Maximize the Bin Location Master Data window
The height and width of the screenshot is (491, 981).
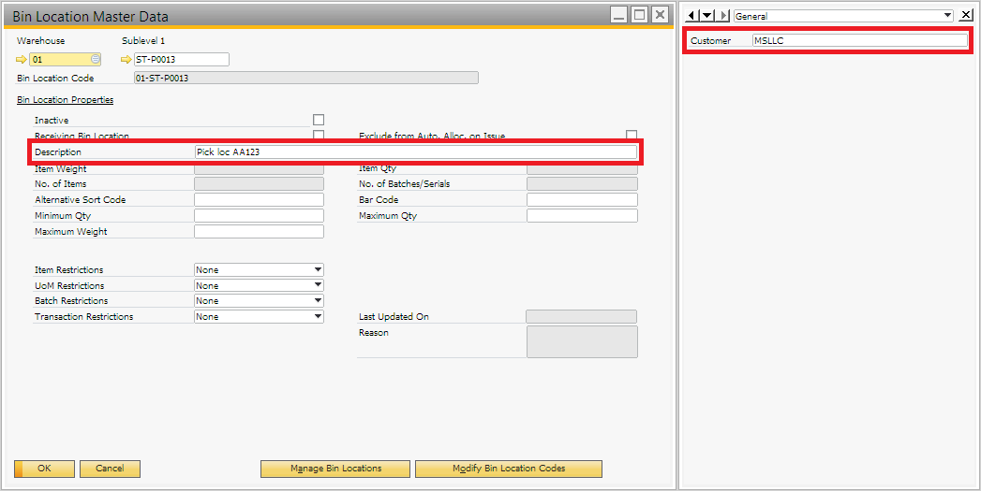click(x=639, y=15)
